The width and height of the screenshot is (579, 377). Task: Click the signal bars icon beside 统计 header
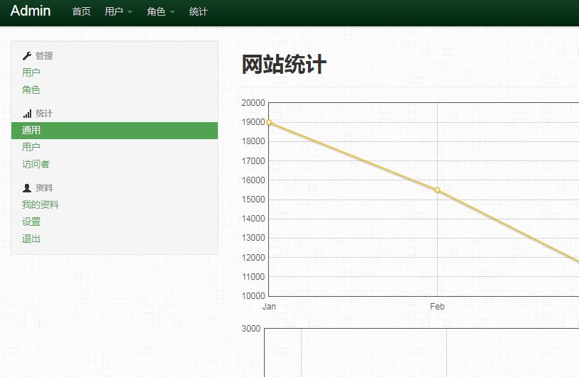click(x=27, y=114)
